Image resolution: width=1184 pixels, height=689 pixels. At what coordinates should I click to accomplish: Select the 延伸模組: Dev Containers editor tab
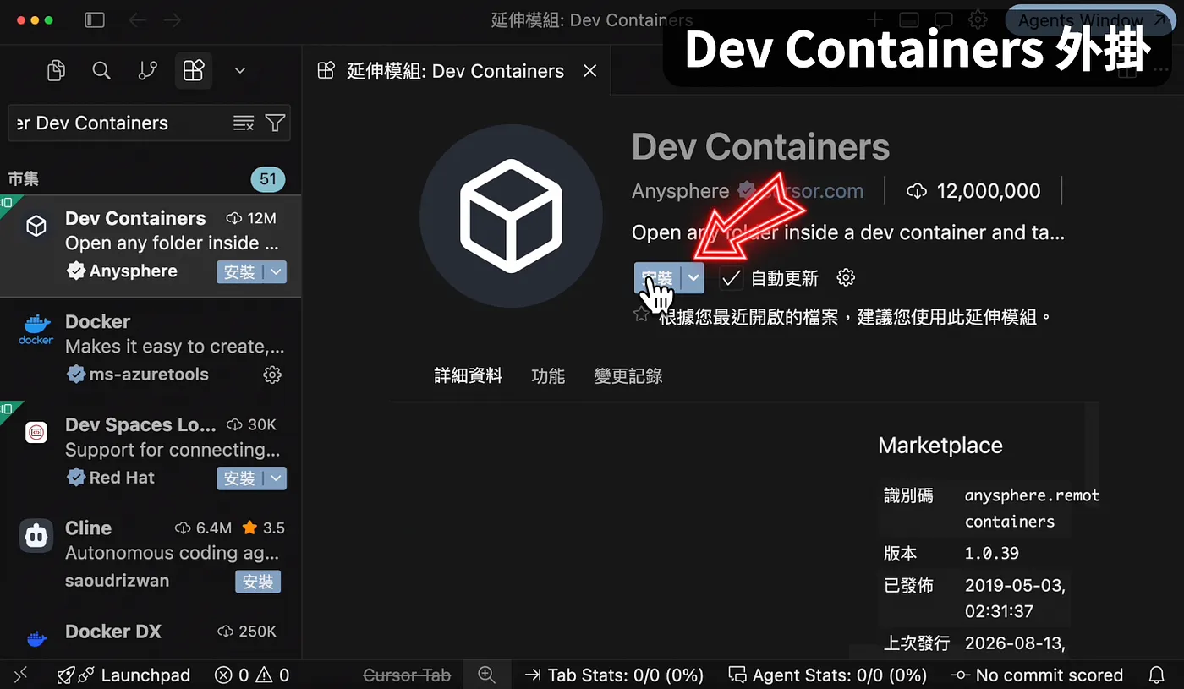(x=457, y=71)
